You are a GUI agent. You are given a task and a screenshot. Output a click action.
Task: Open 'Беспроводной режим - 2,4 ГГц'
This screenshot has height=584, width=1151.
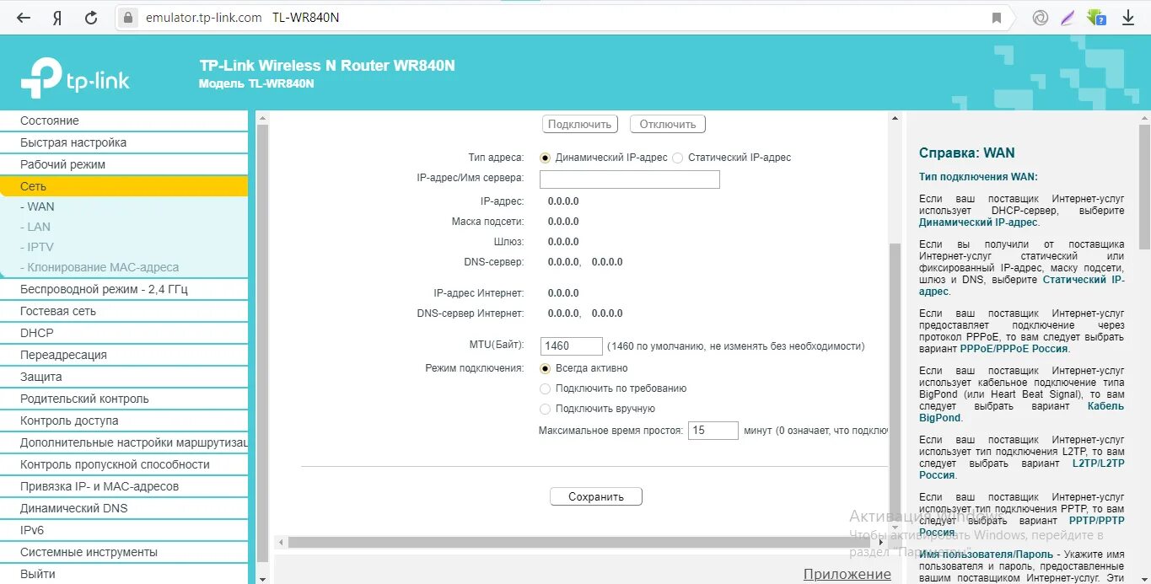124,289
